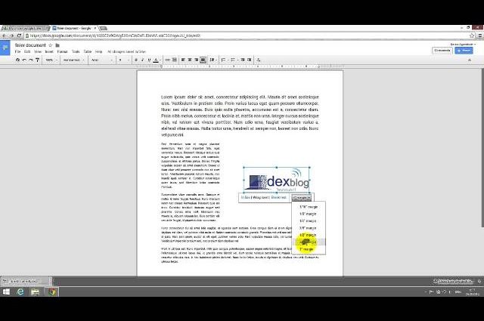
Task: Select the Paint format tool
Action: (37, 60)
